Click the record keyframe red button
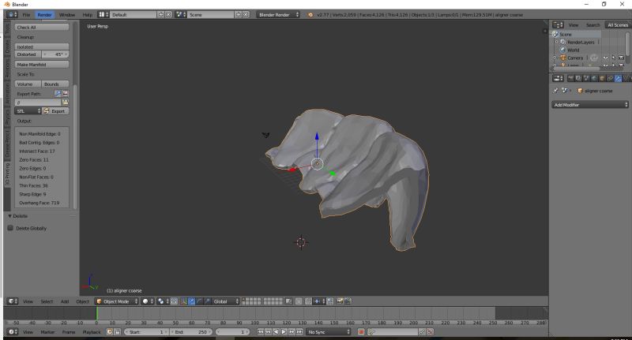This screenshot has height=340, width=632. click(x=361, y=332)
